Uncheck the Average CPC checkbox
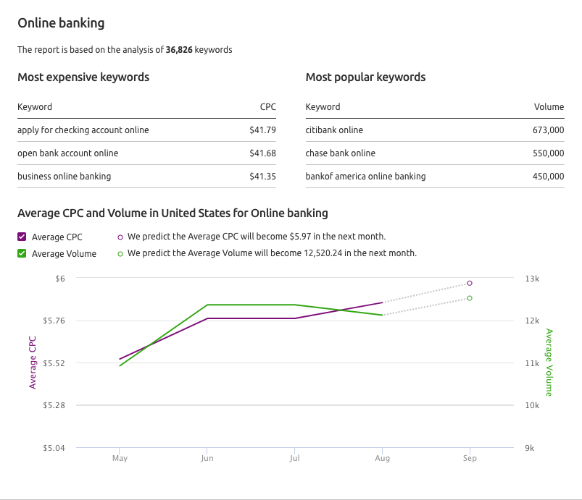 tap(22, 237)
